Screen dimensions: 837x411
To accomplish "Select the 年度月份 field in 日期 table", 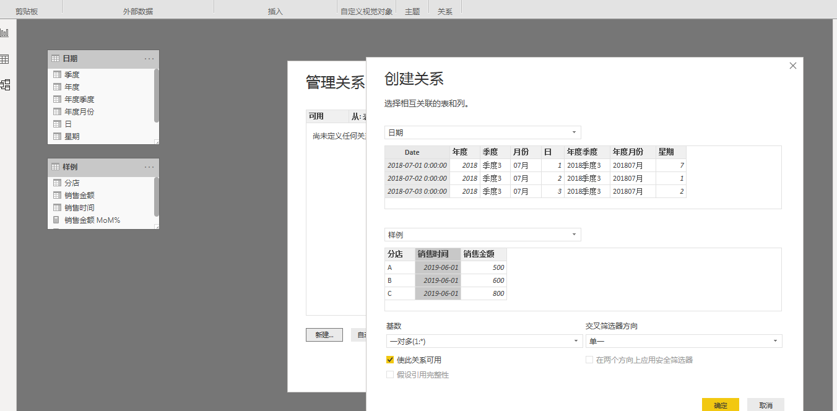I will pos(79,111).
